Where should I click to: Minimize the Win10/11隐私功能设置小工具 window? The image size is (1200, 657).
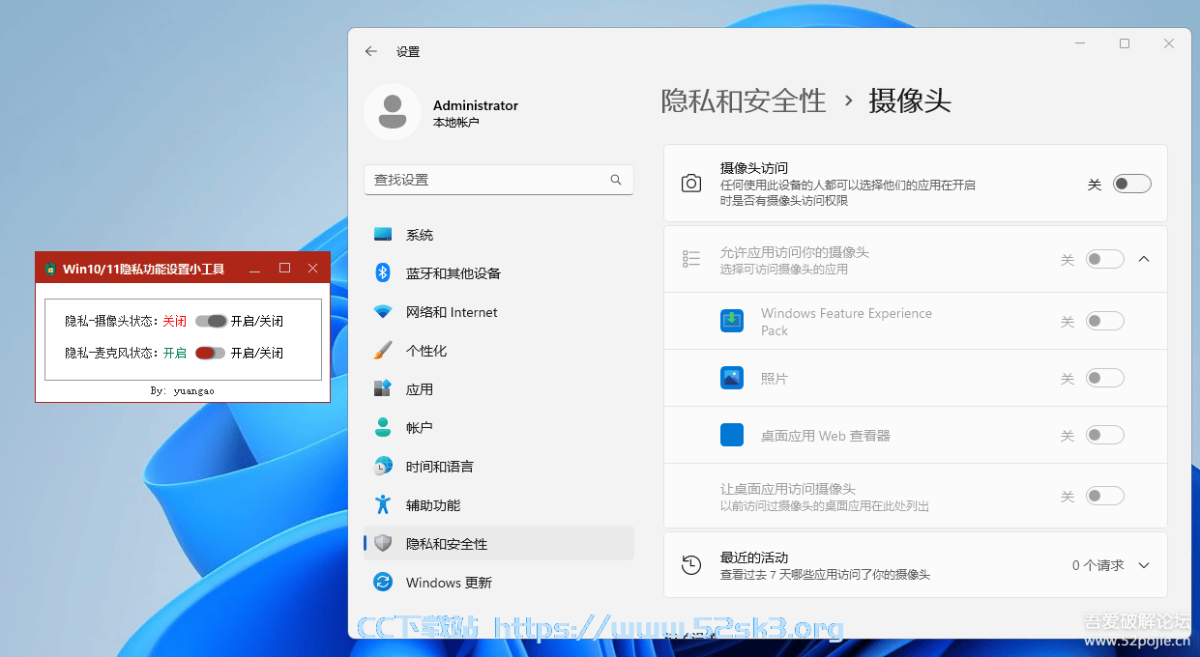click(x=255, y=269)
